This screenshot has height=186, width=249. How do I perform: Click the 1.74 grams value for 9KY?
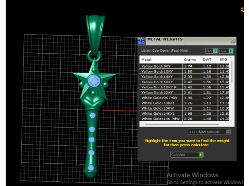coord(188,66)
